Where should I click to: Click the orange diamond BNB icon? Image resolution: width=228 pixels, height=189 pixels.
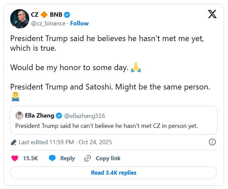pyautogui.click(x=44, y=15)
